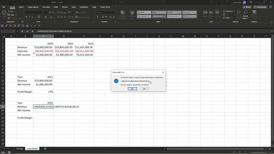This screenshot has height=154, width=274.
Task: Click the Select All corner triangle
Action: 3,36
